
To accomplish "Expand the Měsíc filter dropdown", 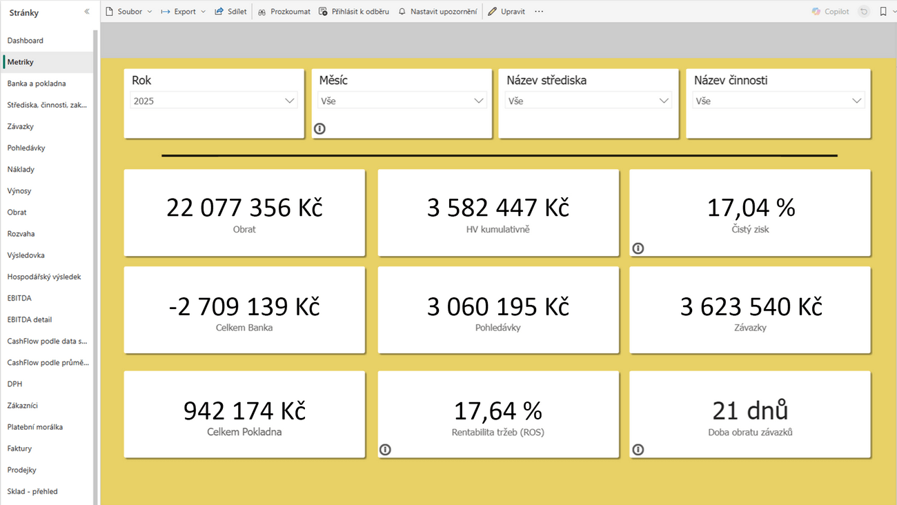I will coord(402,101).
